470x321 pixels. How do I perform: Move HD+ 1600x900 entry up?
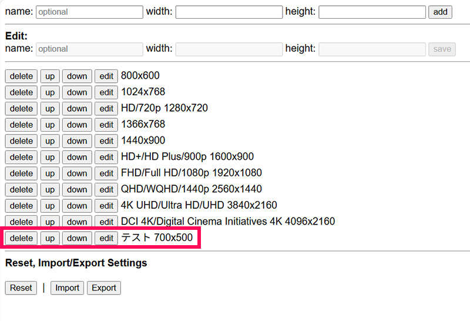pos(50,157)
